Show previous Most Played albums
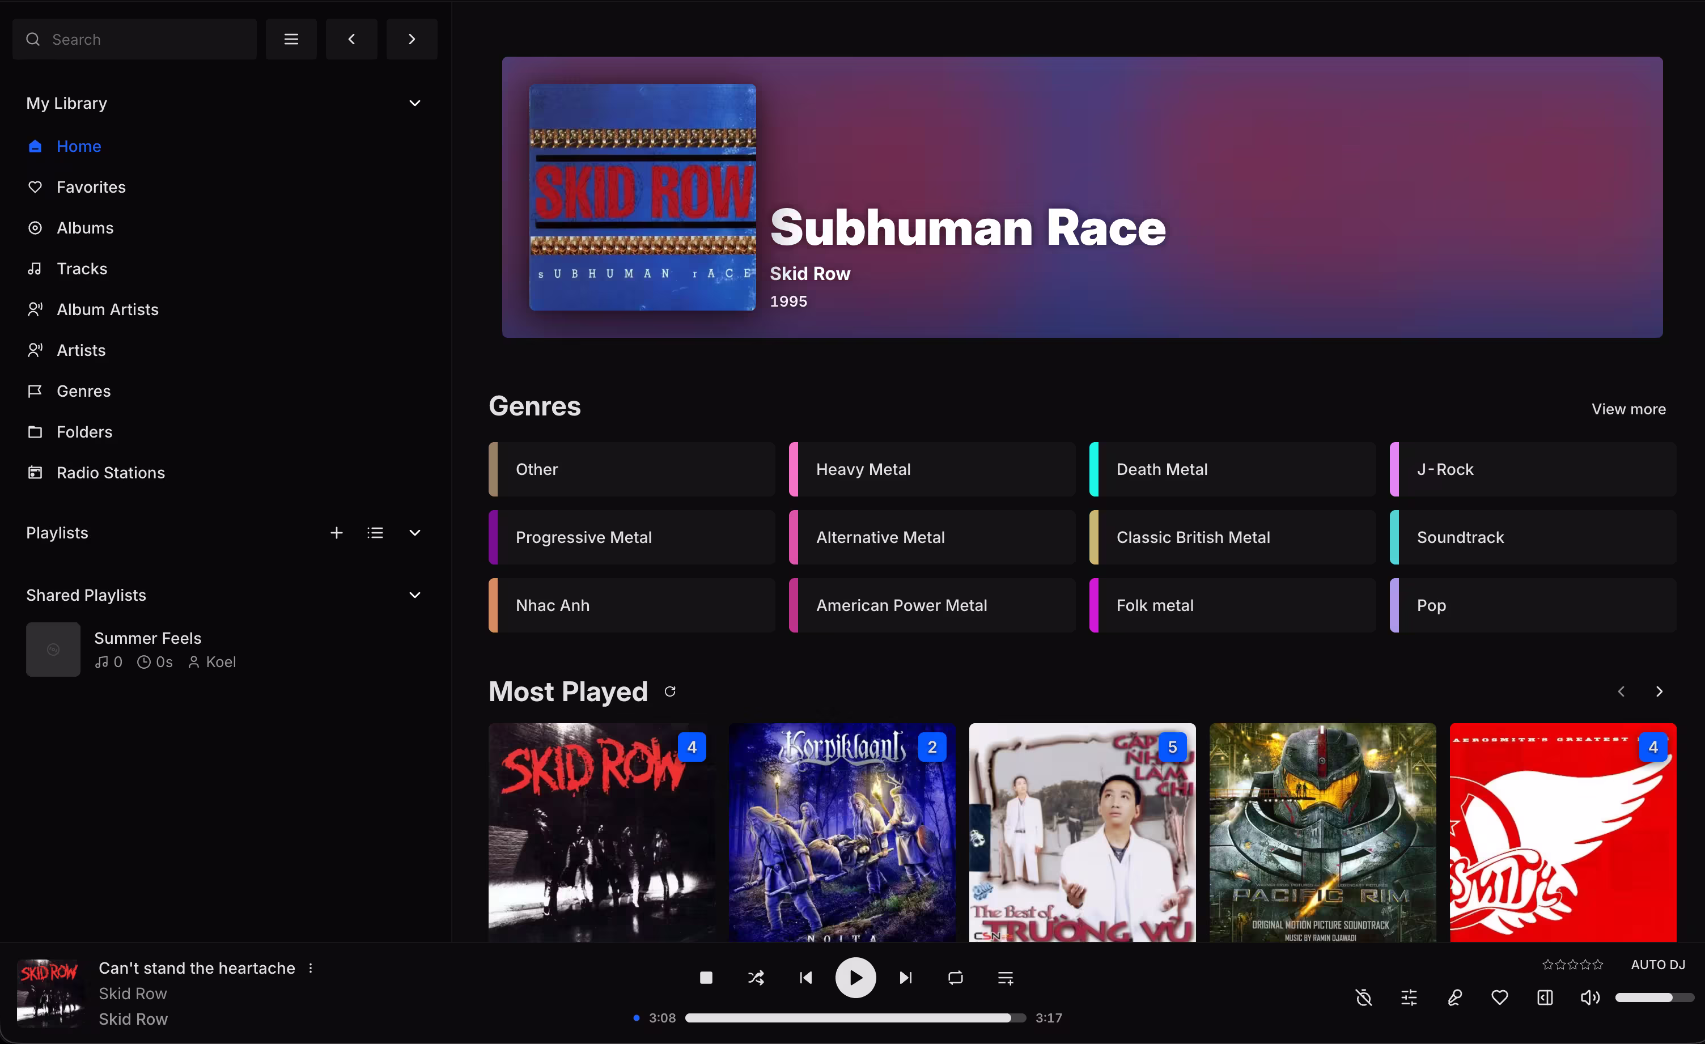The width and height of the screenshot is (1705, 1044). point(1621,691)
